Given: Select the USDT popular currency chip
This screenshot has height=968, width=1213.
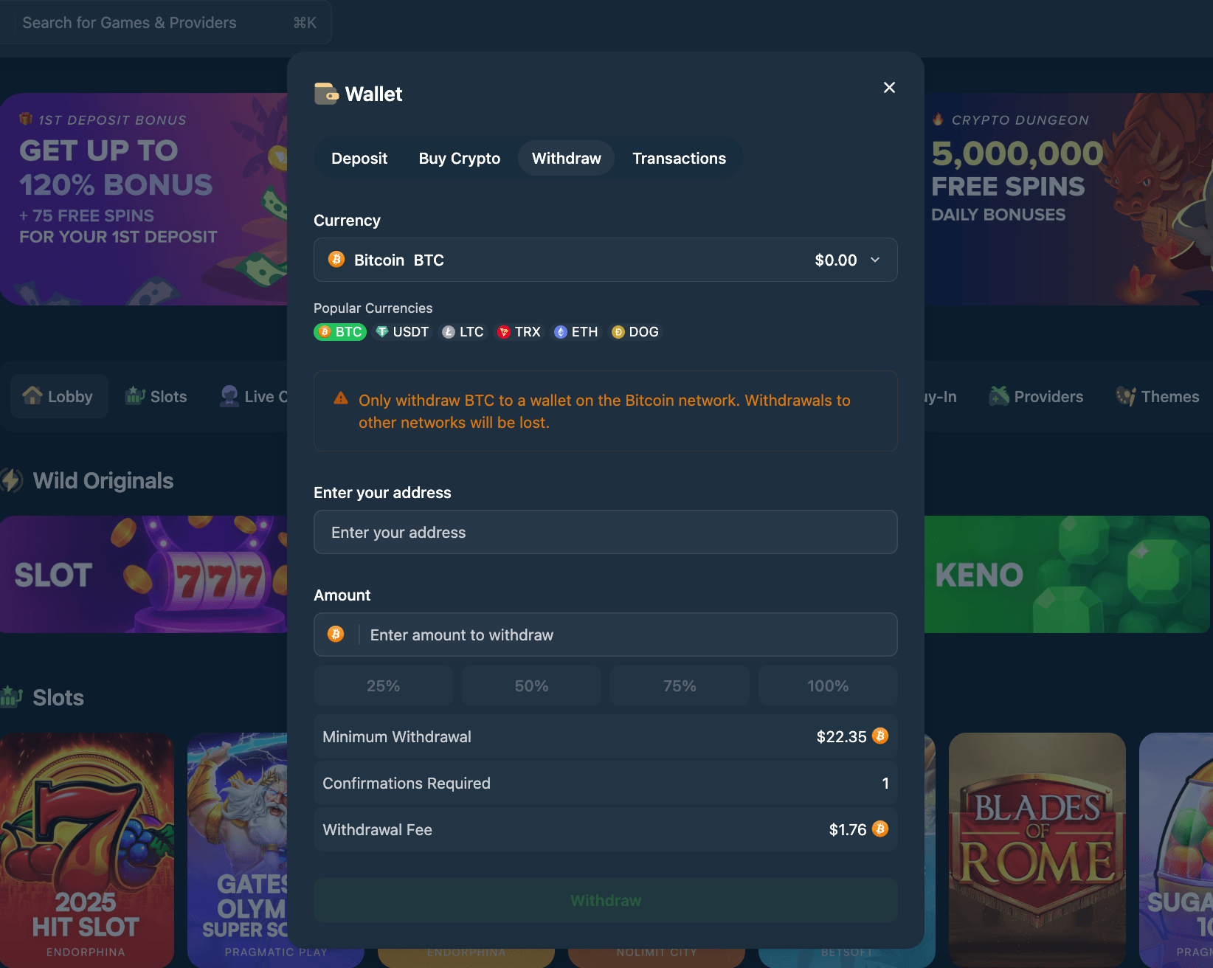Looking at the screenshot, I should (x=402, y=332).
